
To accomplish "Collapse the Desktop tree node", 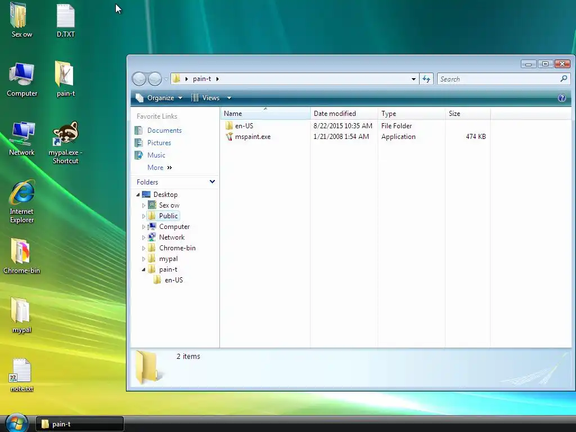I will [x=138, y=195].
